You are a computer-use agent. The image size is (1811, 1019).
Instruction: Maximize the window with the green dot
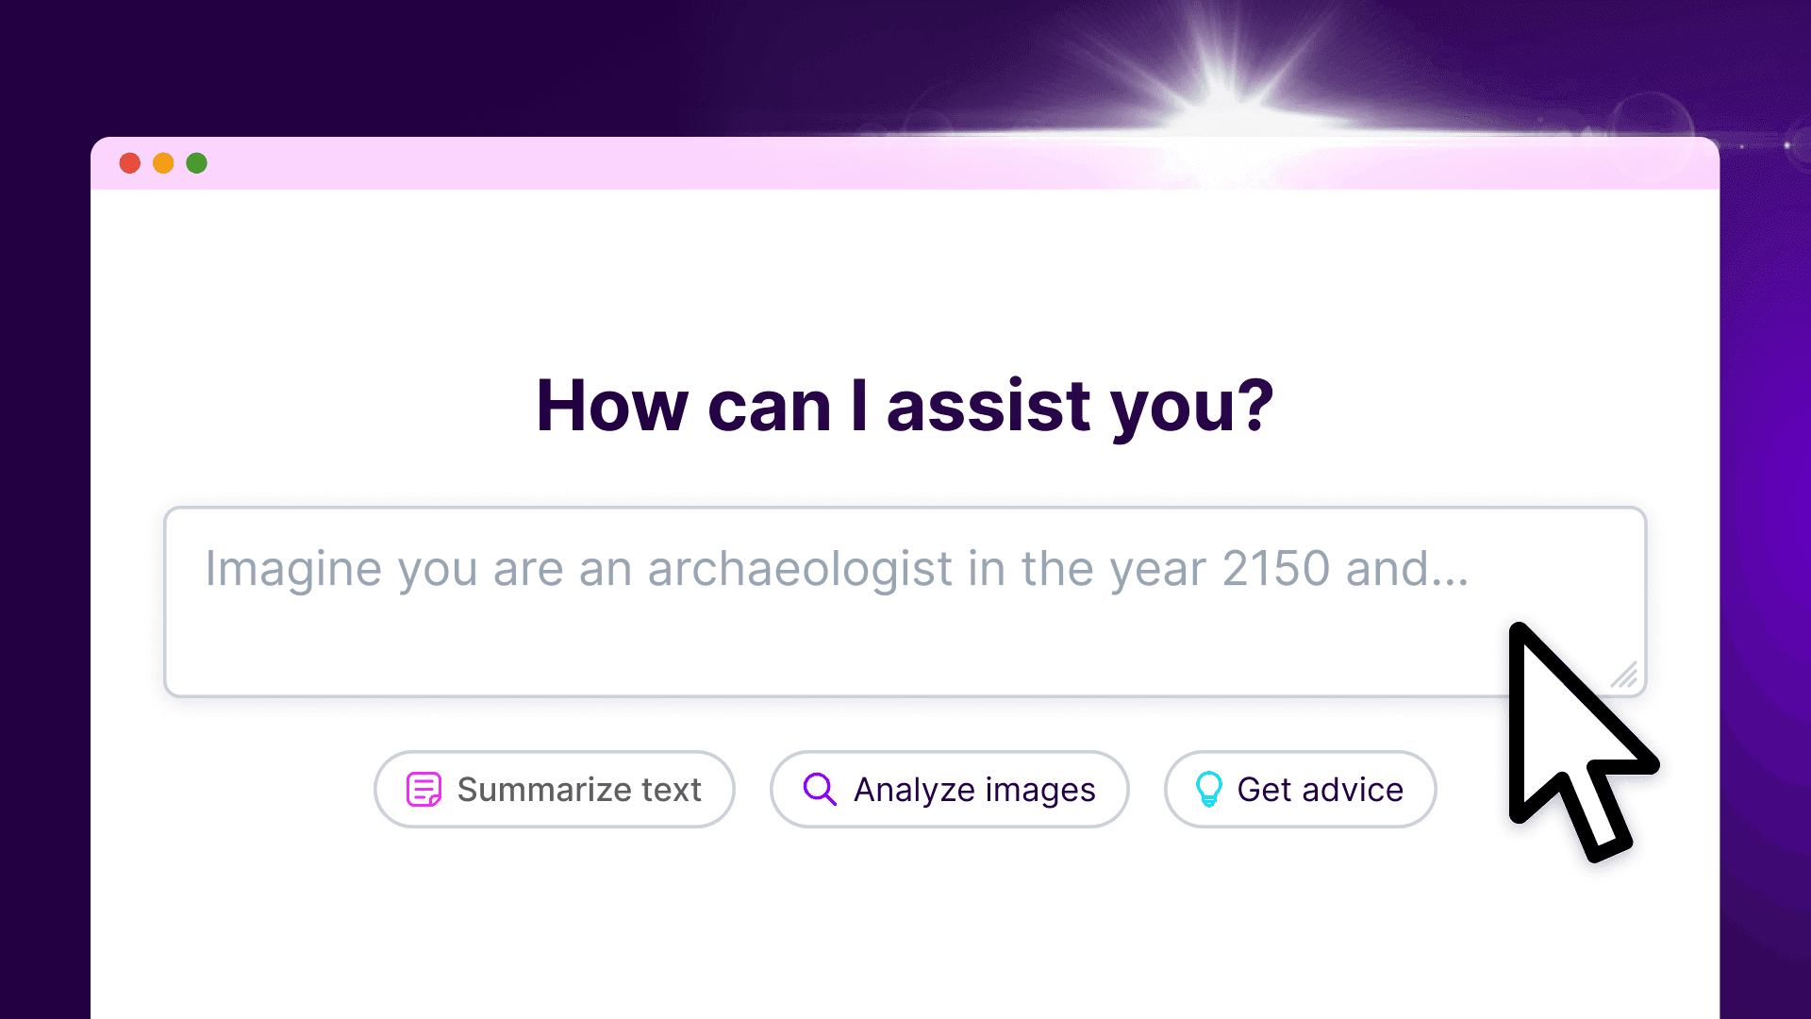coord(196,163)
